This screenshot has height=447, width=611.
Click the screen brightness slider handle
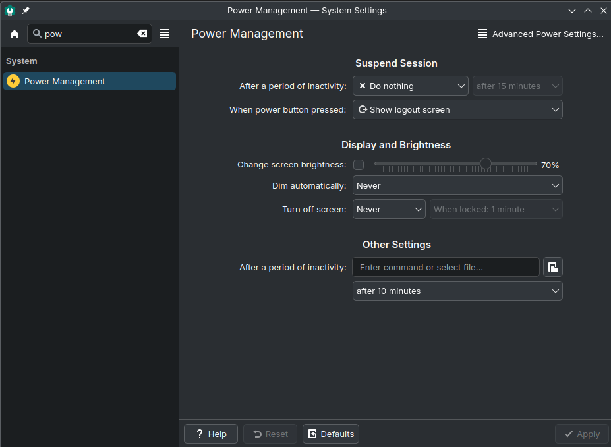tap(486, 164)
